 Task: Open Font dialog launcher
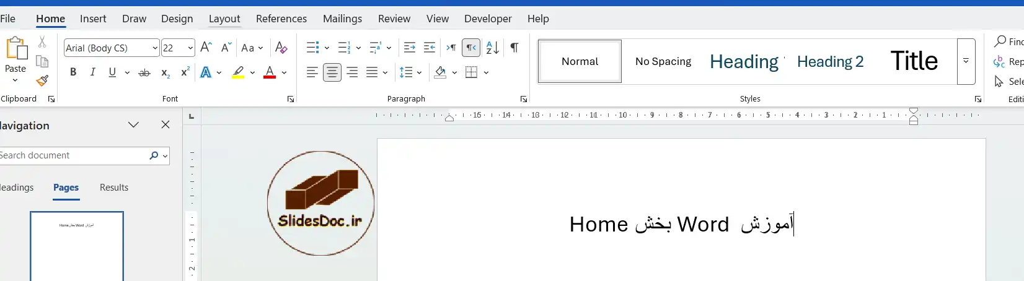pos(291,99)
